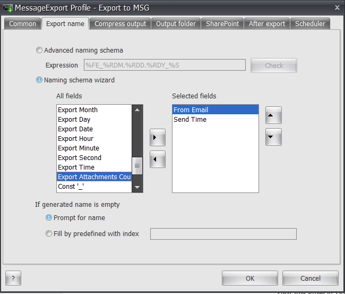The height and width of the screenshot is (294, 345).
Task: Open help with the question mark button
Action: 13,278
